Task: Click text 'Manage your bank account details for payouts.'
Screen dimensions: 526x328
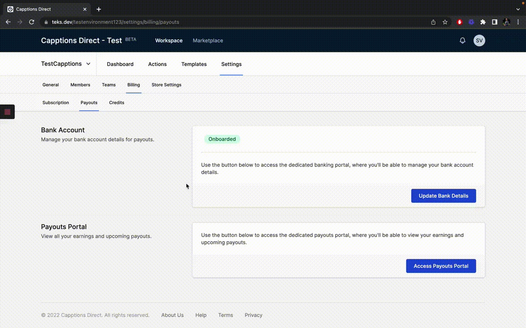Action: point(98,139)
